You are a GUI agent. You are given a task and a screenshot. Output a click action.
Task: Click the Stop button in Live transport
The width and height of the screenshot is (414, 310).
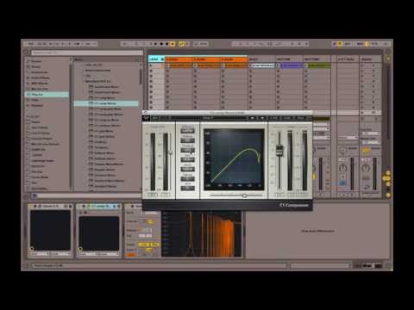[161, 44]
